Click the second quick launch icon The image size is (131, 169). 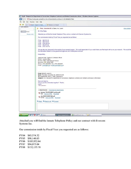(33, 115)
